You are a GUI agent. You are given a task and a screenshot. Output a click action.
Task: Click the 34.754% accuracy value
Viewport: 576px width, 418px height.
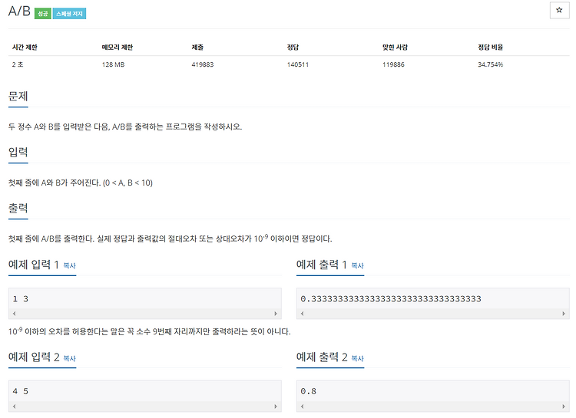coord(491,64)
